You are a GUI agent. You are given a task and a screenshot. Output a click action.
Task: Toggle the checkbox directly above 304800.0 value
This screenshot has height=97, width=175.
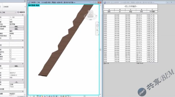(x=10, y=57)
